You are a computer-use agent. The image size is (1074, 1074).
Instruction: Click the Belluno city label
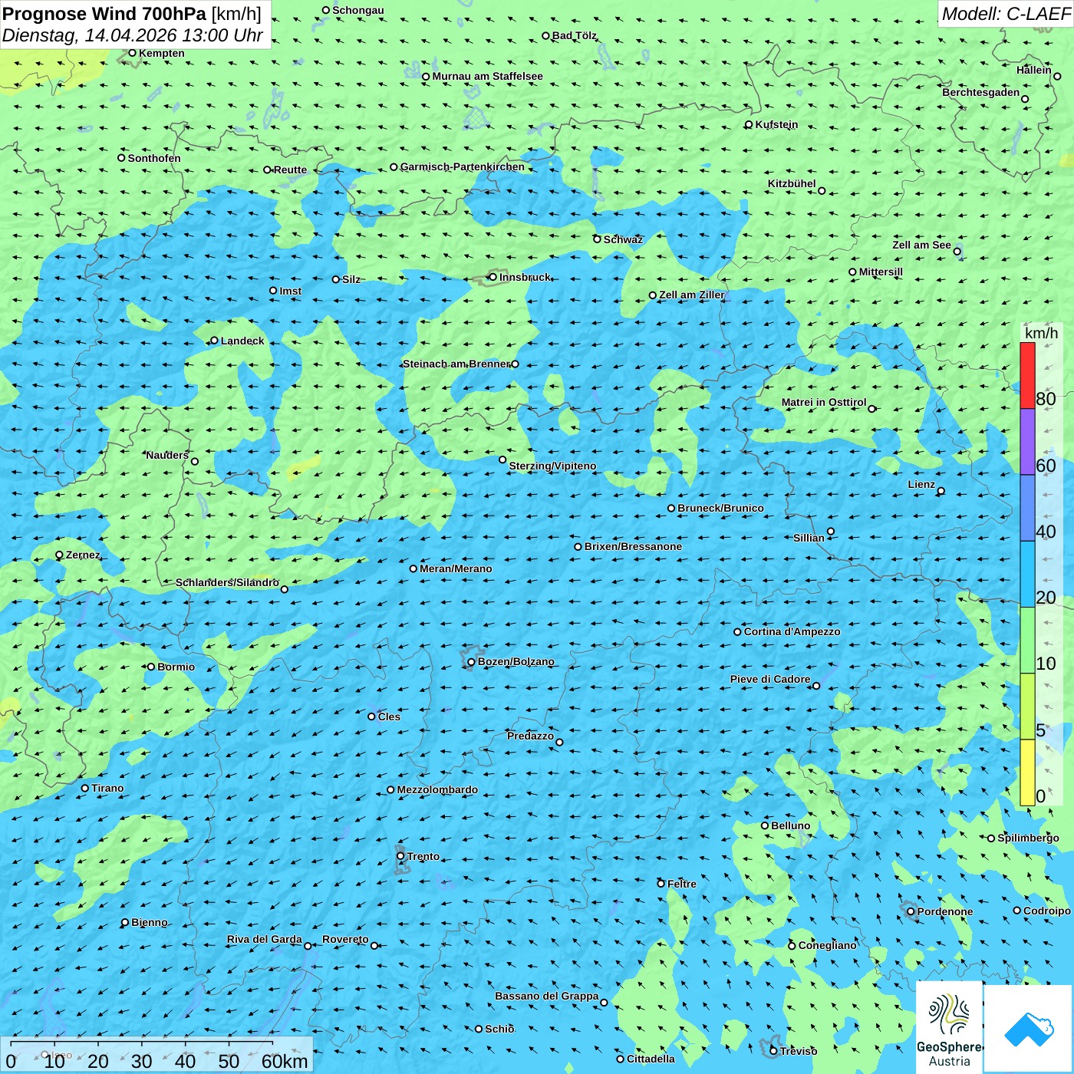click(x=791, y=825)
